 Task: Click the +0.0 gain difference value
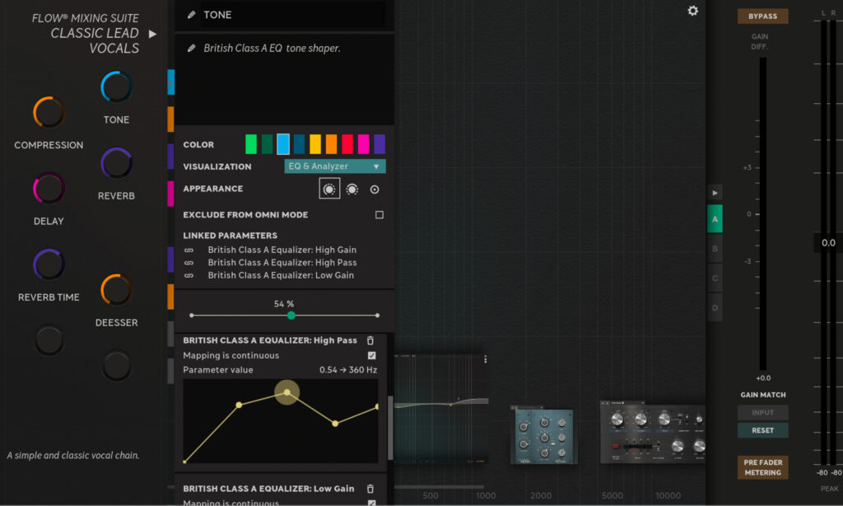point(763,378)
